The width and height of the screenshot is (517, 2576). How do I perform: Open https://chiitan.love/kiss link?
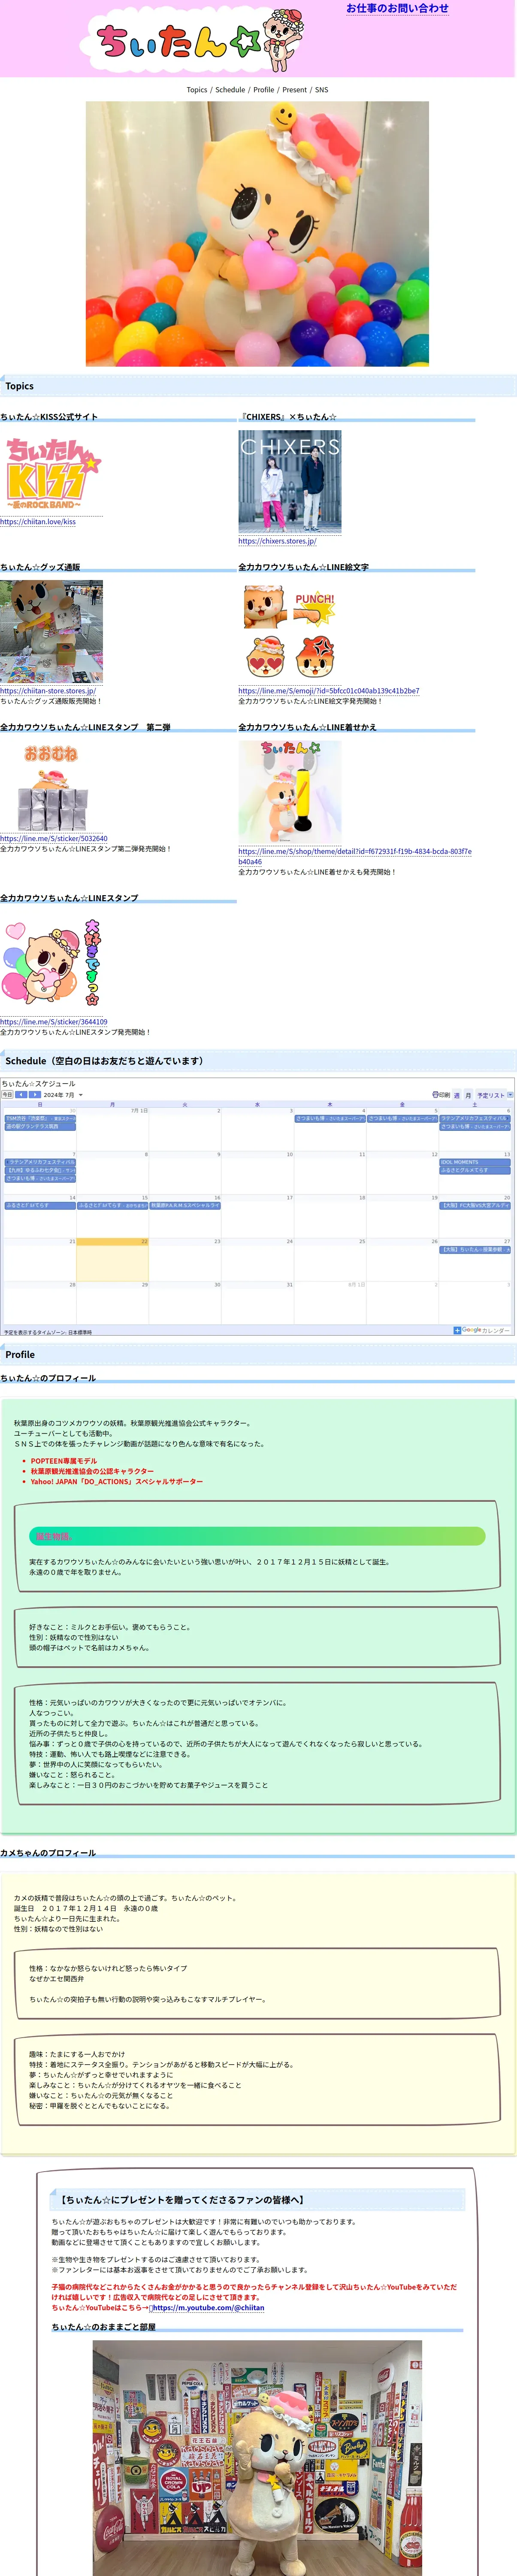point(38,521)
